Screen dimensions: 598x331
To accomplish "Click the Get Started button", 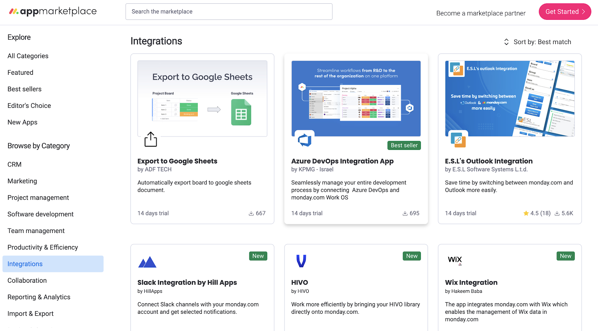I will [x=565, y=12].
